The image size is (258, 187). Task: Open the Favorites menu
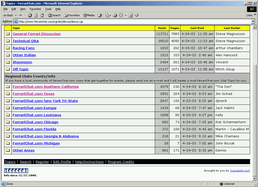point(35,9)
